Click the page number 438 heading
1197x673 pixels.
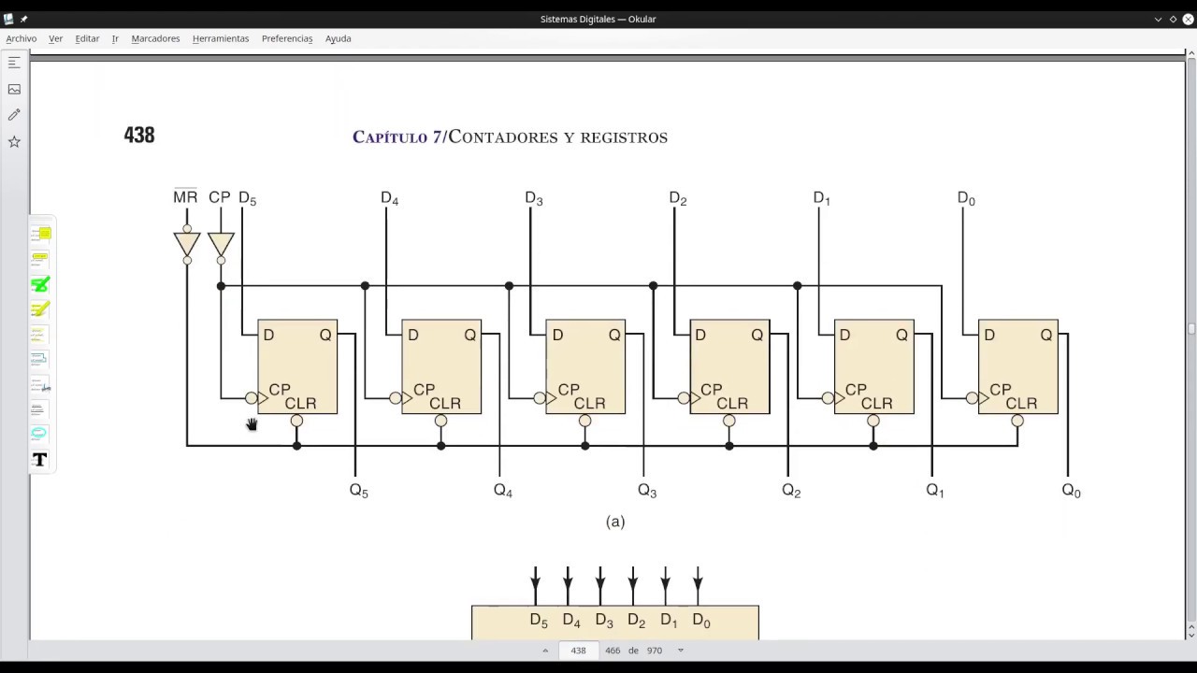click(139, 135)
